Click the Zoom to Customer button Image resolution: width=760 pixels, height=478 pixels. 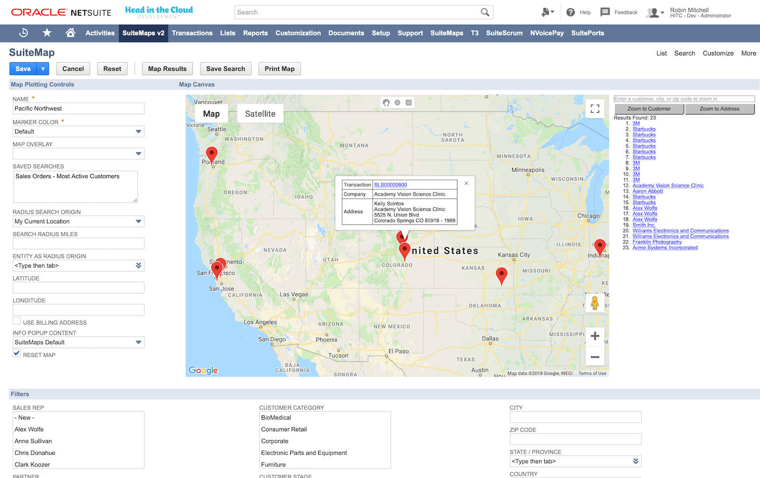[649, 109]
